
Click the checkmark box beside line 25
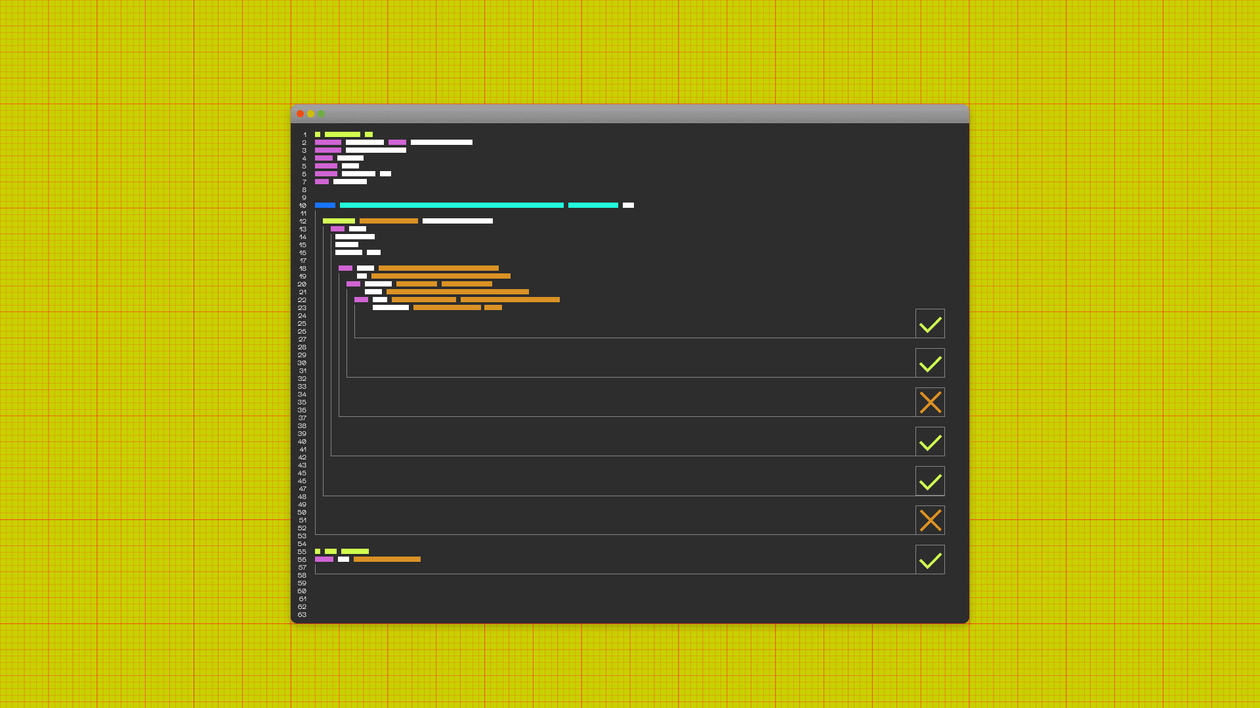coord(930,324)
